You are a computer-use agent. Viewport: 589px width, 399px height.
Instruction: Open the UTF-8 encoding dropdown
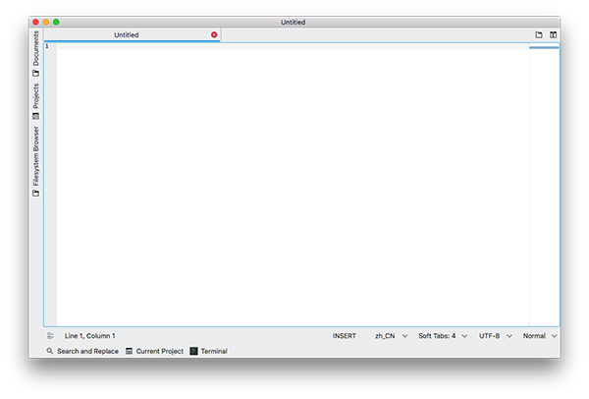click(x=496, y=336)
